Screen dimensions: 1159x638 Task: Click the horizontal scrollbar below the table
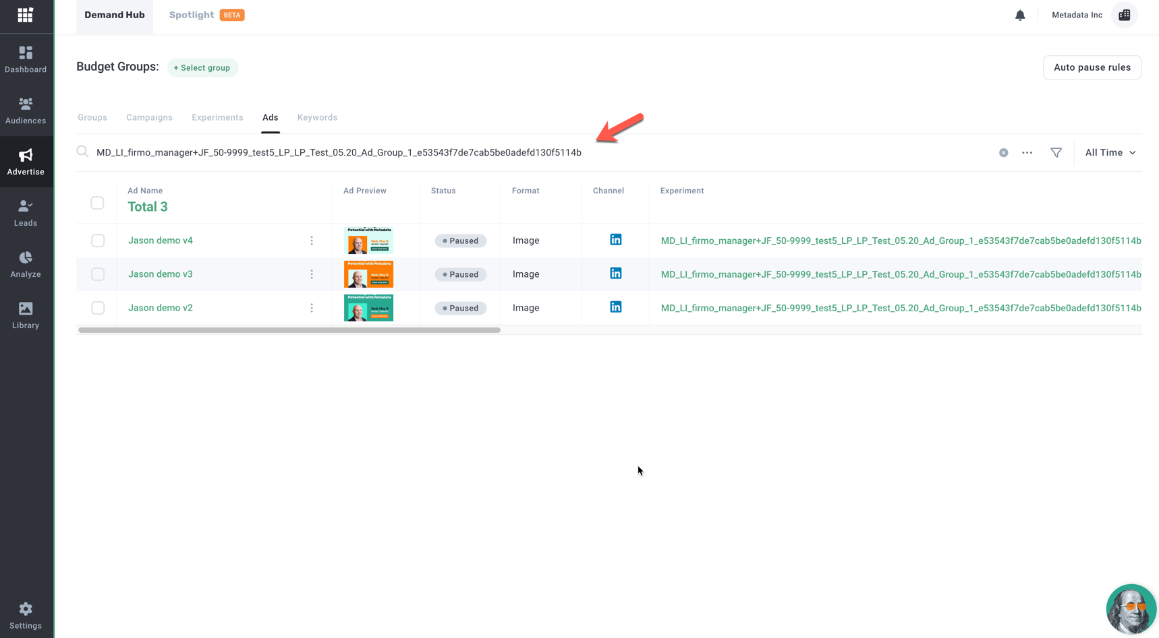[x=289, y=330]
